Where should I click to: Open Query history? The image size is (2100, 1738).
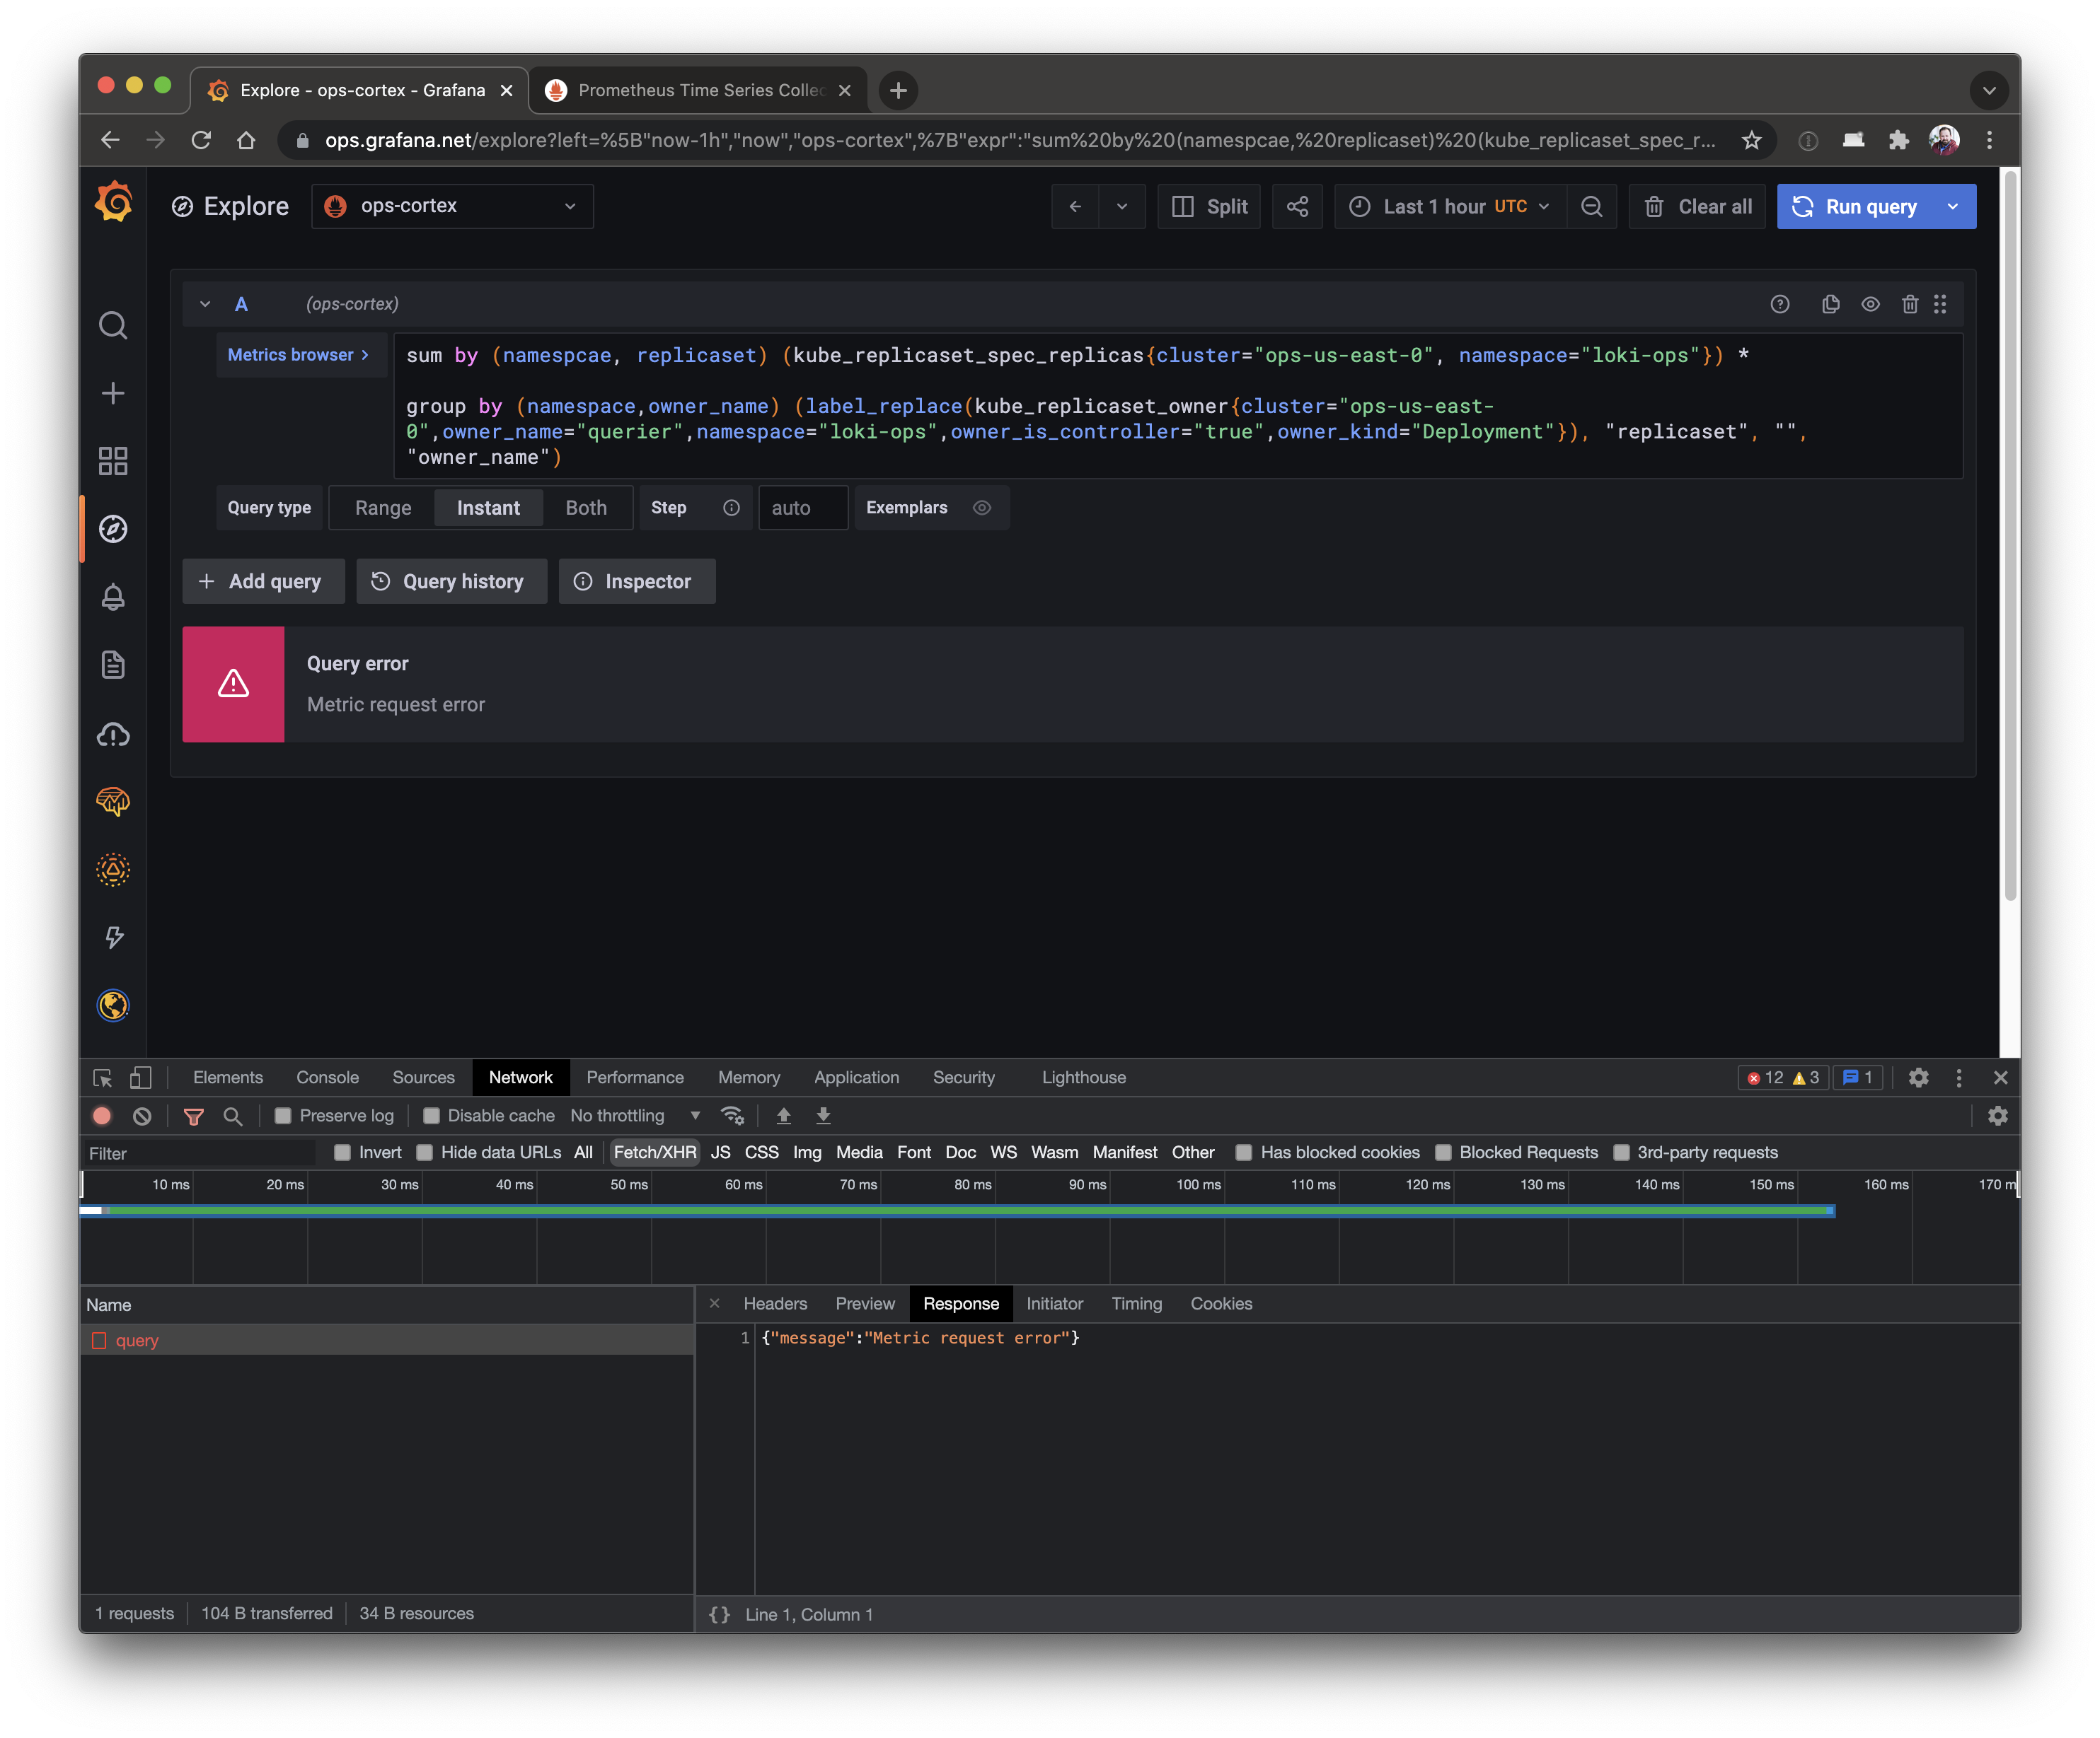451,581
